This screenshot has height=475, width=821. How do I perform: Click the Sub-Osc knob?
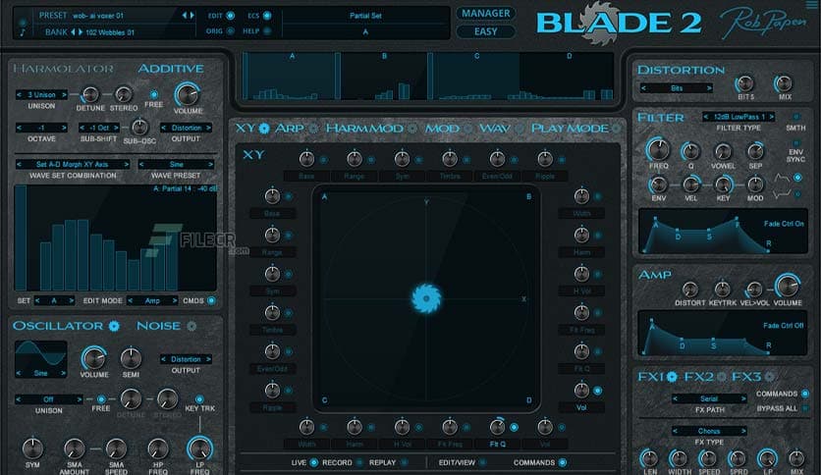tap(139, 128)
